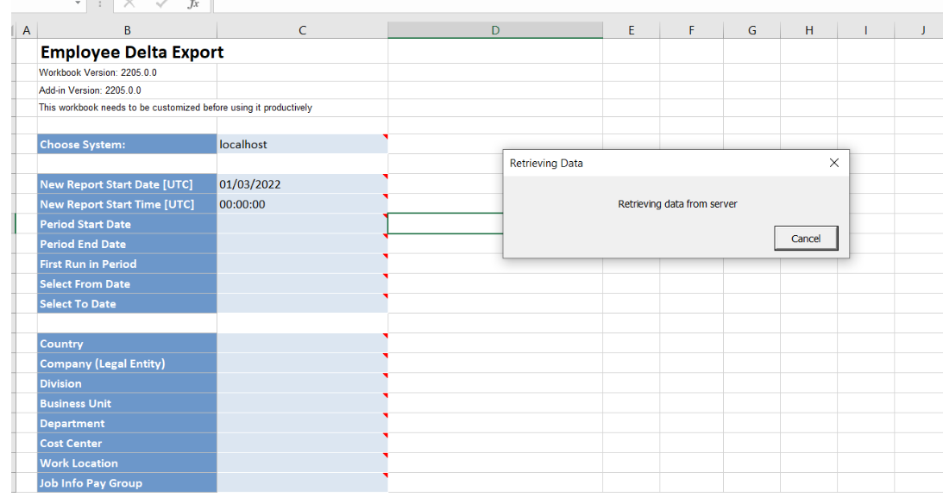Select the Employee Delta Export title cell
Image resolution: width=943 pixels, height=497 pixels.
[132, 53]
